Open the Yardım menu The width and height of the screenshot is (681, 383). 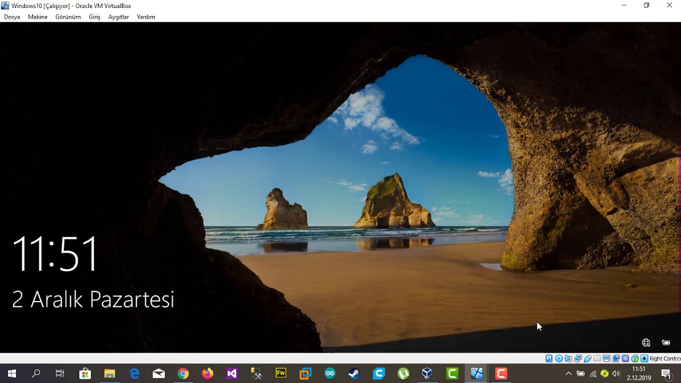pyautogui.click(x=146, y=17)
